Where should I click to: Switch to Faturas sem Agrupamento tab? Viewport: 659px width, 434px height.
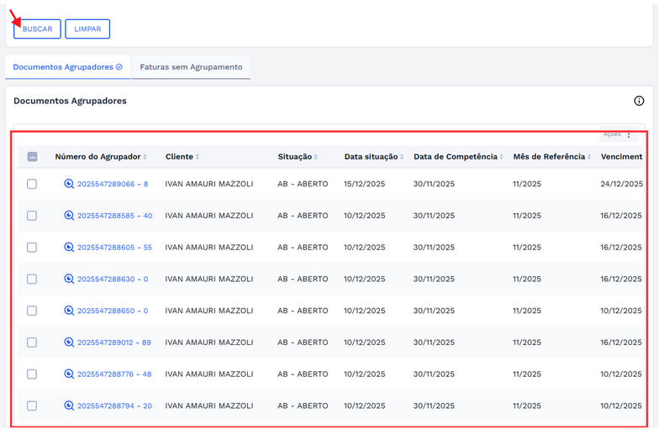pos(191,67)
